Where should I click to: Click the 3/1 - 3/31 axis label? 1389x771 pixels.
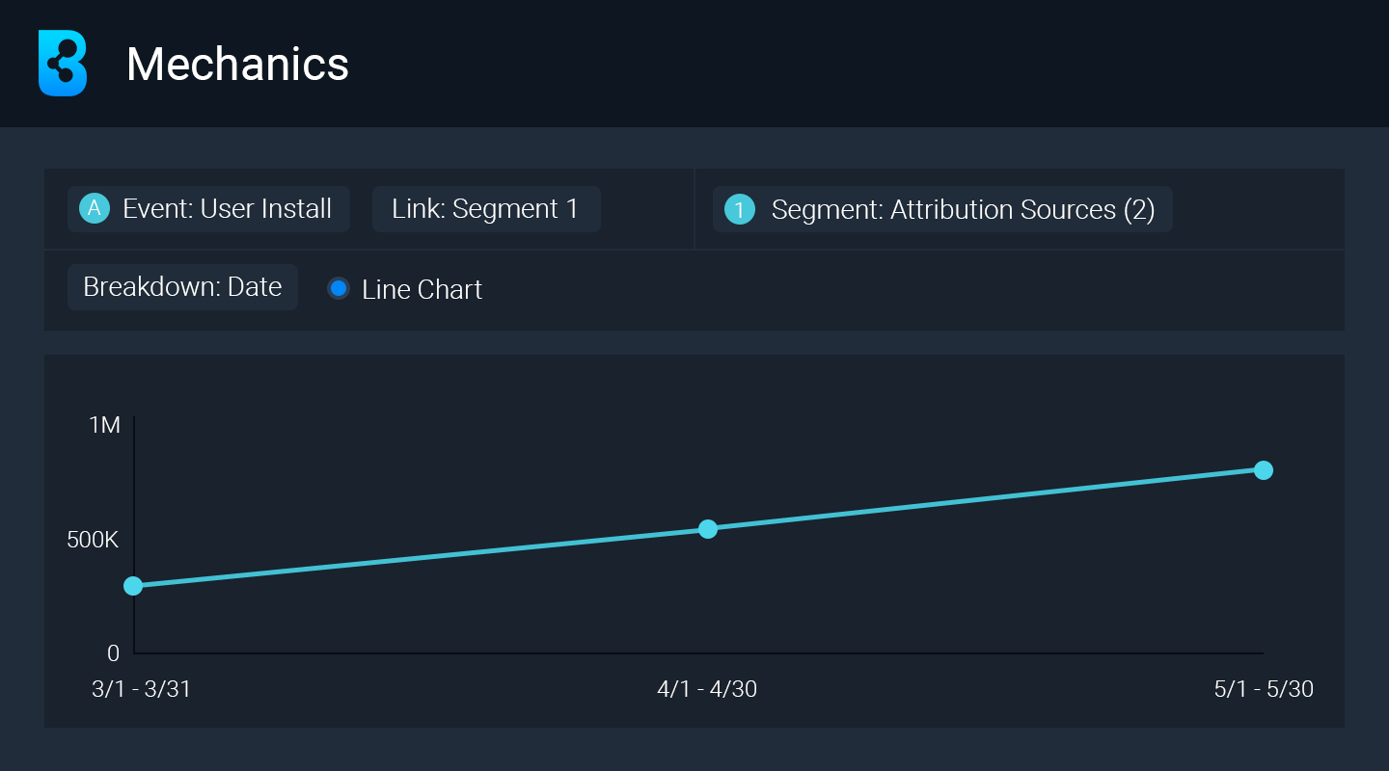tap(141, 690)
